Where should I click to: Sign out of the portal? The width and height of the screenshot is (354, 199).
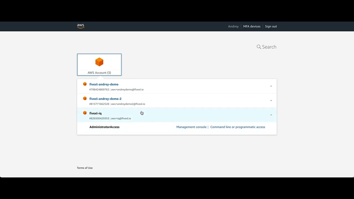point(271,26)
